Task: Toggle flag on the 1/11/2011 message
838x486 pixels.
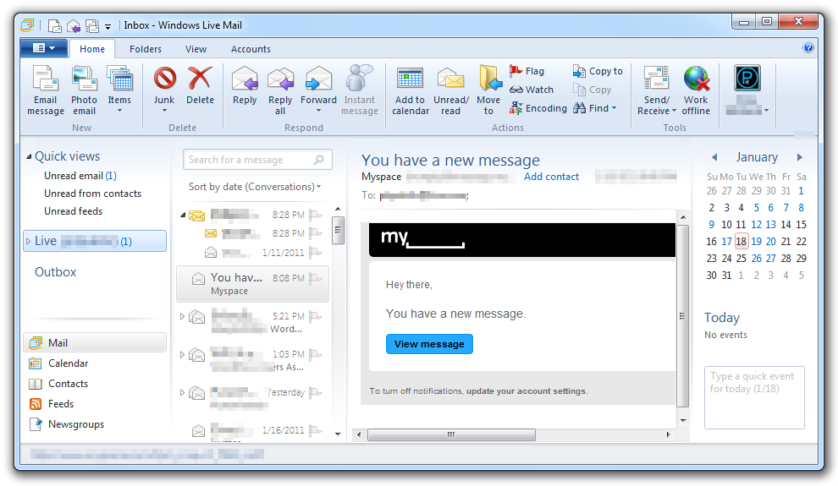Action: coord(316,253)
